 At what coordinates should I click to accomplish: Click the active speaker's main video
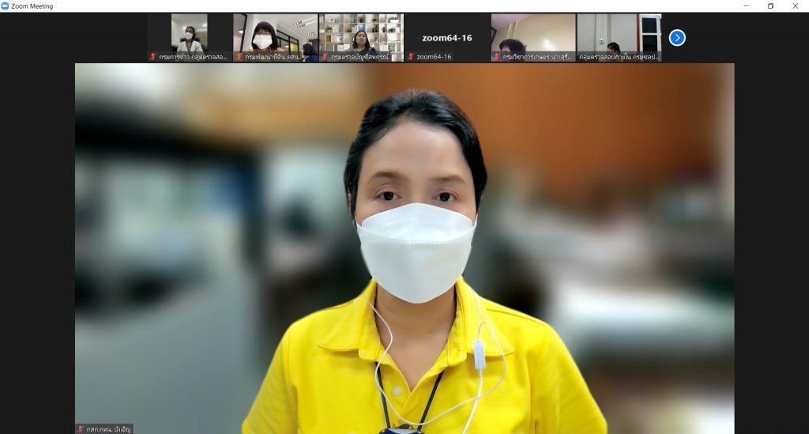[x=404, y=237]
